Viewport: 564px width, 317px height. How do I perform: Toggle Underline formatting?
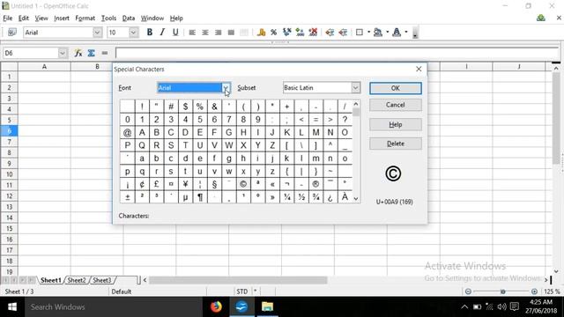(x=175, y=33)
